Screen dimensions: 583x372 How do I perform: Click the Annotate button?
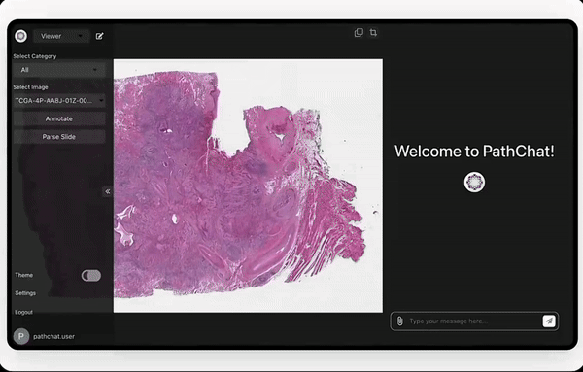(x=59, y=118)
